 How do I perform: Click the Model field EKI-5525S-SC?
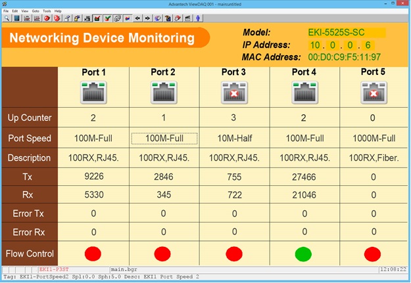tap(347, 32)
